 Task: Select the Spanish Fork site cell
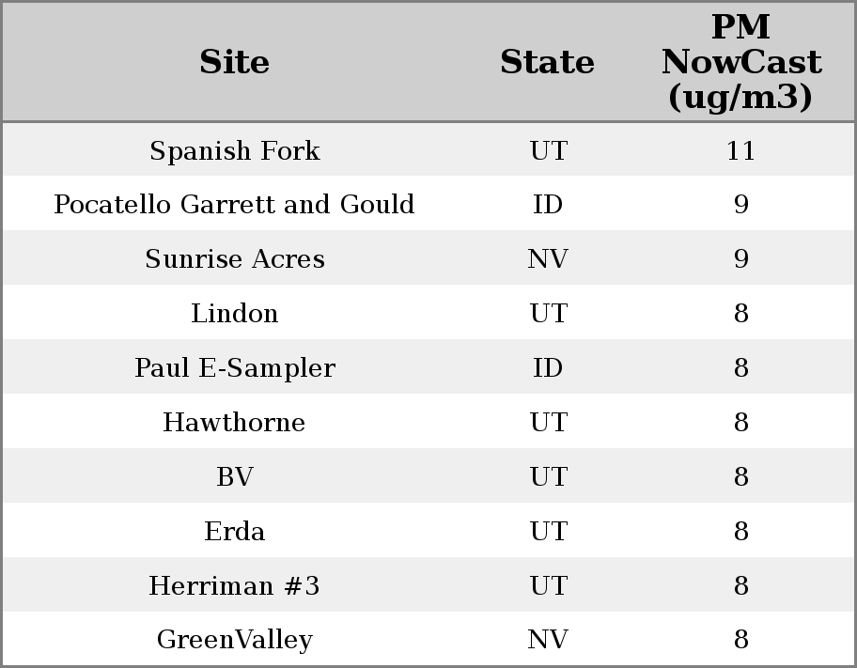click(234, 150)
